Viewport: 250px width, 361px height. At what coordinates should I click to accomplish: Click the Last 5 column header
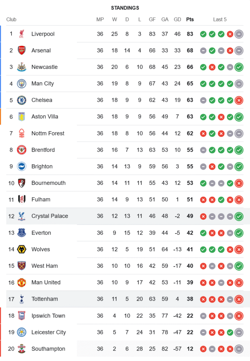tap(220, 19)
